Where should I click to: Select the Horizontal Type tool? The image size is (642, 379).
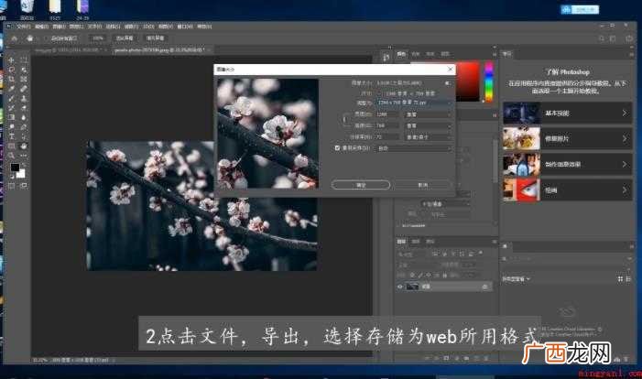click(x=12, y=136)
